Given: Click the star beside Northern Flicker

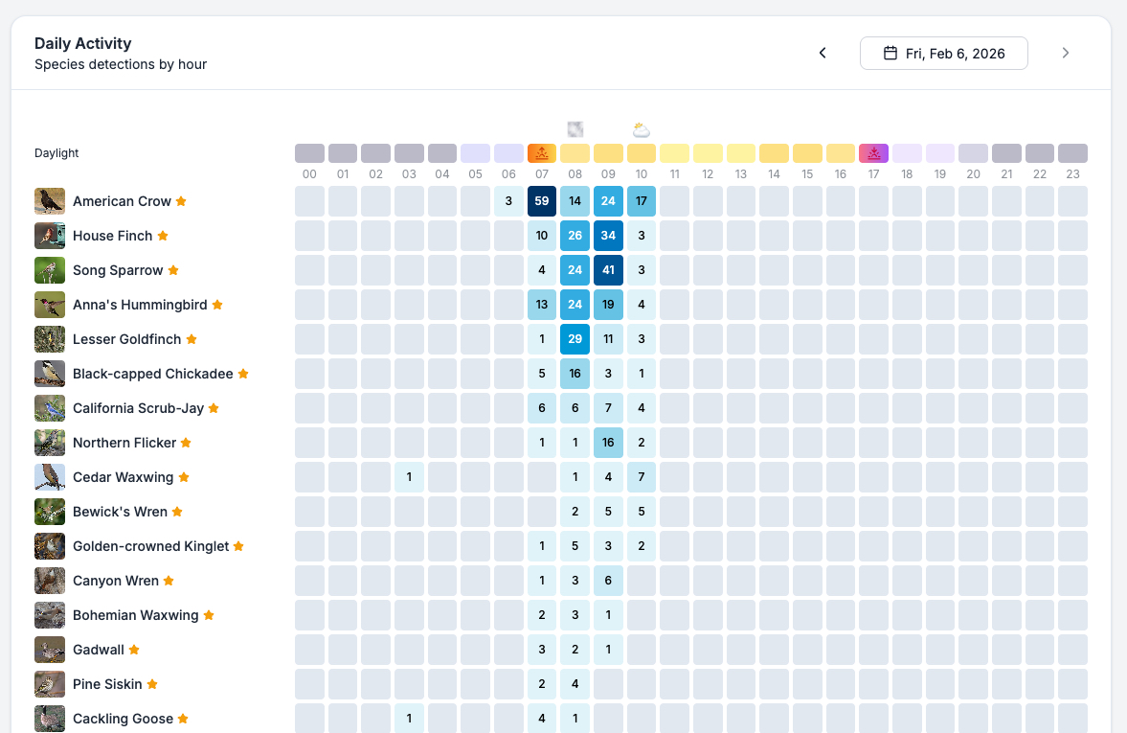Looking at the screenshot, I should pyautogui.click(x=186, y=443).
